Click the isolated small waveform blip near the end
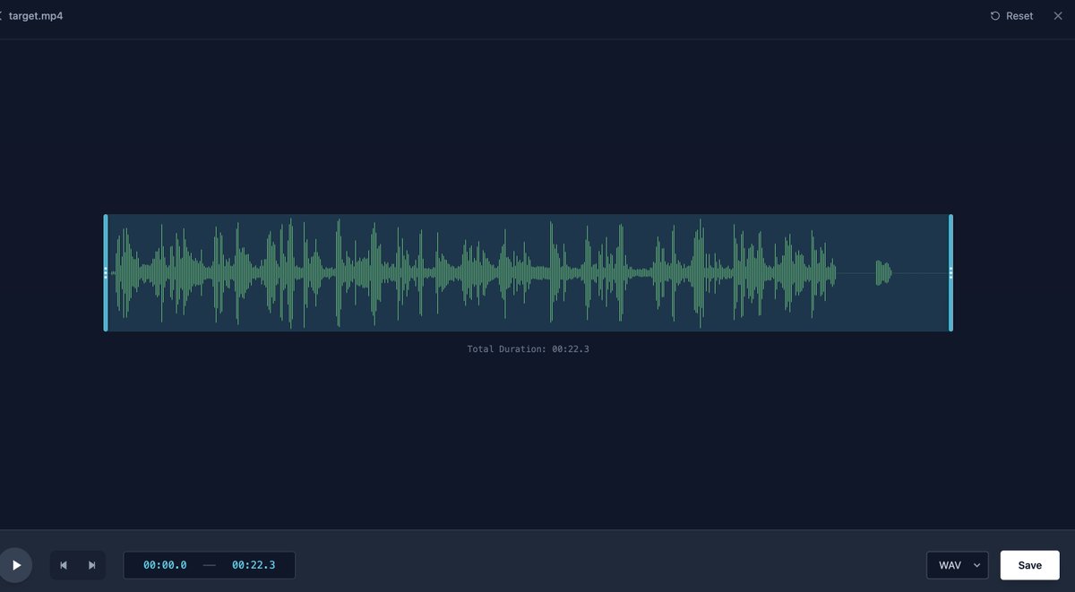The height and width of the screenshot is (592, 1075). [883, 273]
